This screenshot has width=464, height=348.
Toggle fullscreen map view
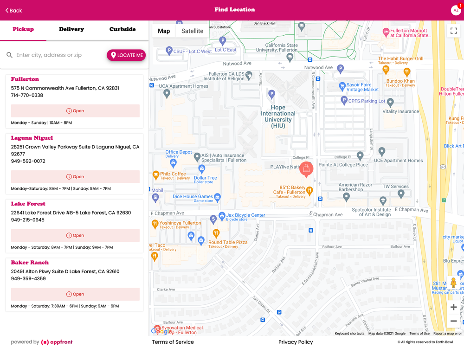coord(453,31)
